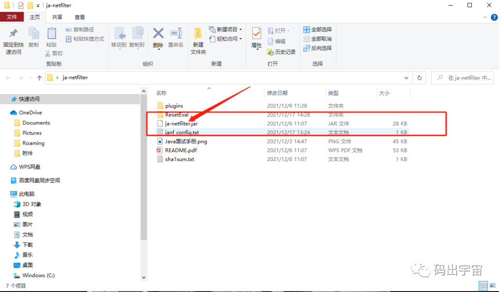Switch to the Share ribbon tab
The height and width of the screenshot is (292, 499).
pyautogui.click(x=57, y=17)
